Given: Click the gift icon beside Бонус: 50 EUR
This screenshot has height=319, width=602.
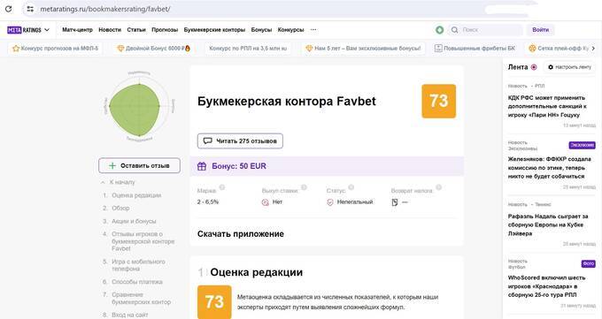Looking at the screenshot, I should [x=202, y=166].
